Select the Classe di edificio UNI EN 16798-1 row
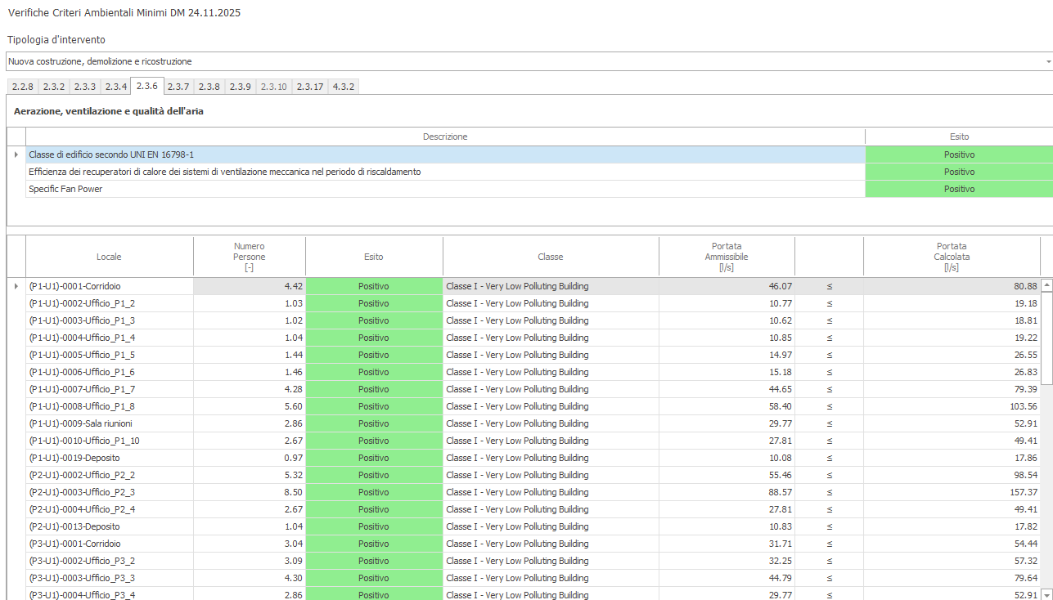 tap(445, 154)
